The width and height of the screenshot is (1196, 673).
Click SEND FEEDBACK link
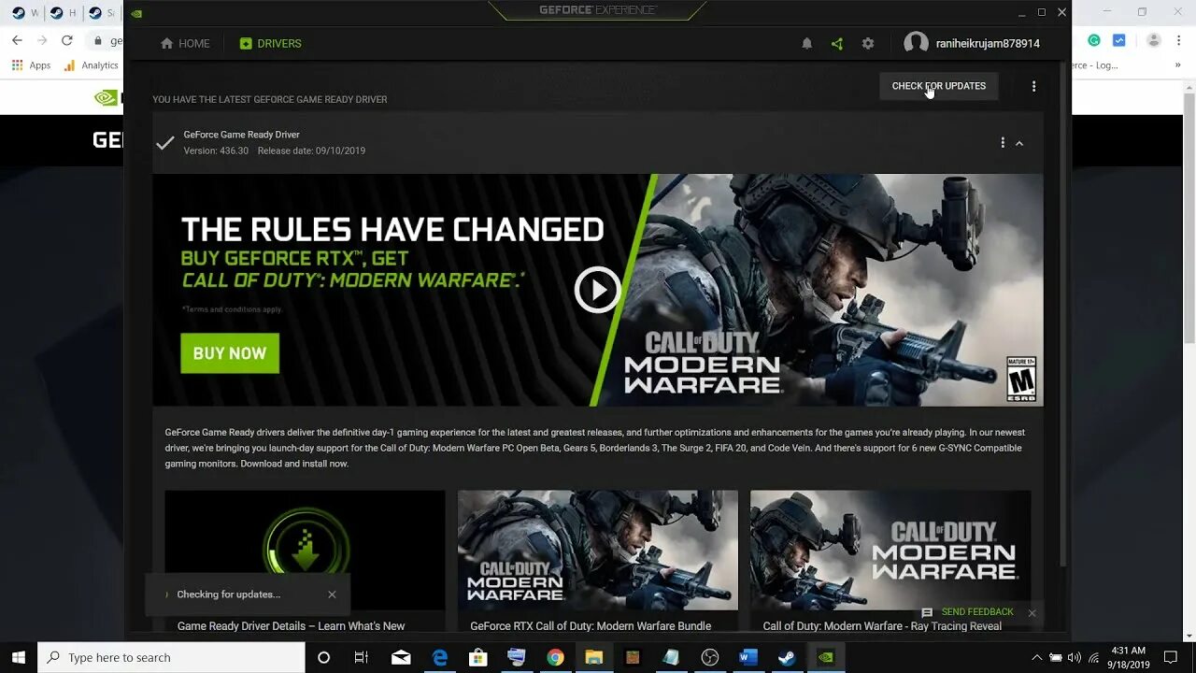976,612
